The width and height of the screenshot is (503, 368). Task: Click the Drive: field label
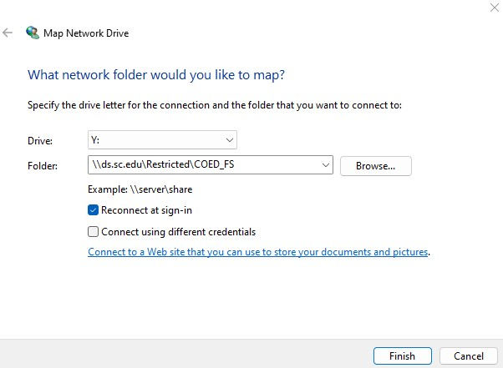click(40, 141)
